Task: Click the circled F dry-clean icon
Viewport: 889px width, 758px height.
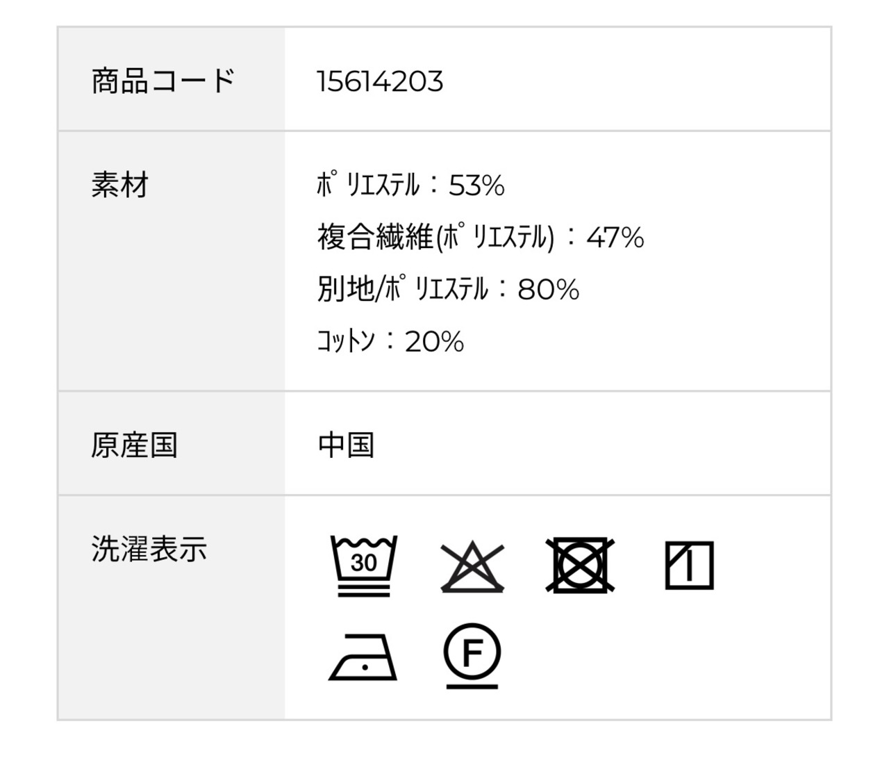Action: 472,654
